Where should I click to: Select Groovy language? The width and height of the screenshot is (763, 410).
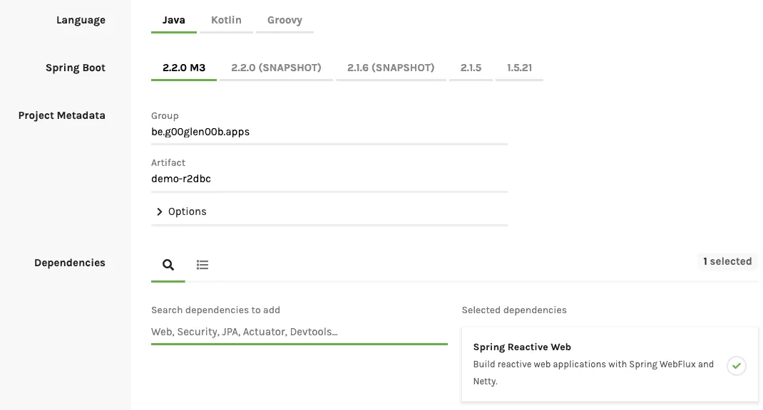pos(285,21)
